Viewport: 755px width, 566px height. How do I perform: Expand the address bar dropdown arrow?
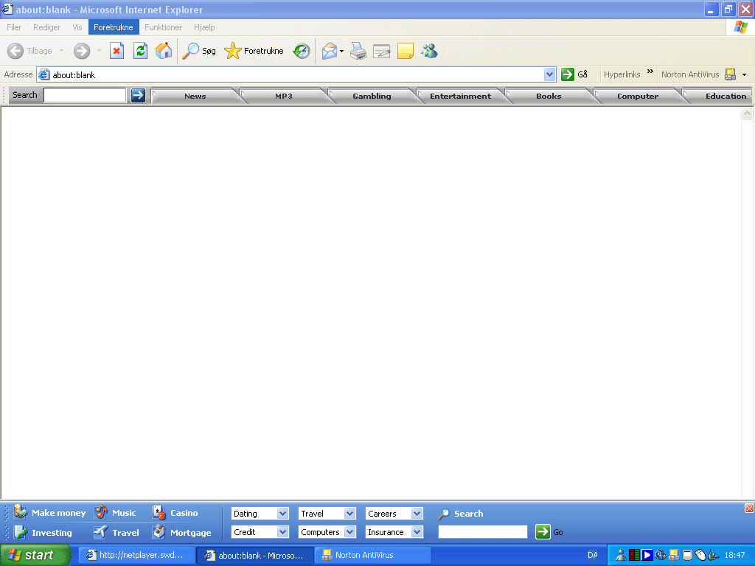pyautogui.click(x=549, y=74)
